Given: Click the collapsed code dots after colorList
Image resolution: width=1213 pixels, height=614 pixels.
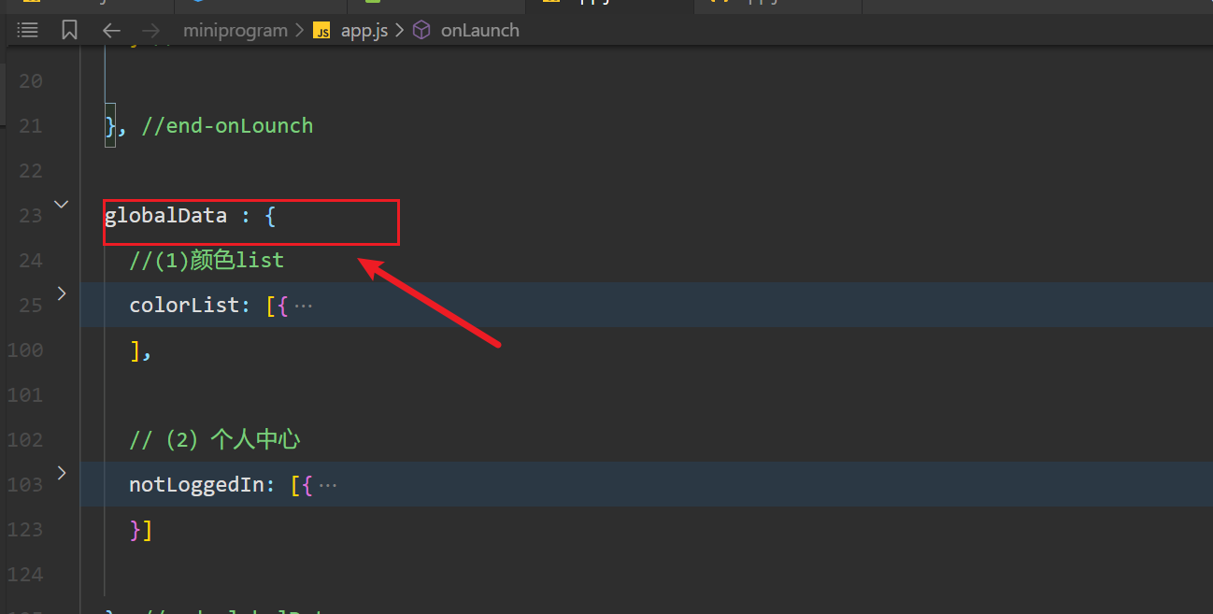Looking at the screenshot, I should click(308, 304).
